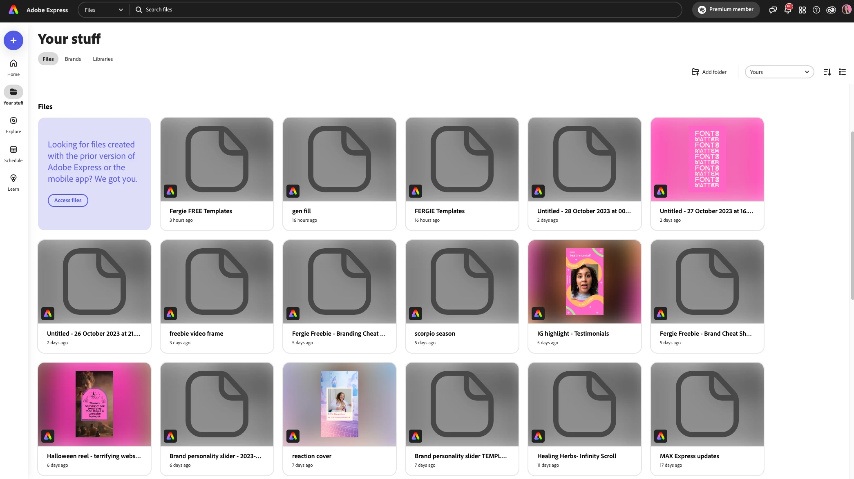
Task: Open the comments chat icon
Action: (x=773, y=10)
